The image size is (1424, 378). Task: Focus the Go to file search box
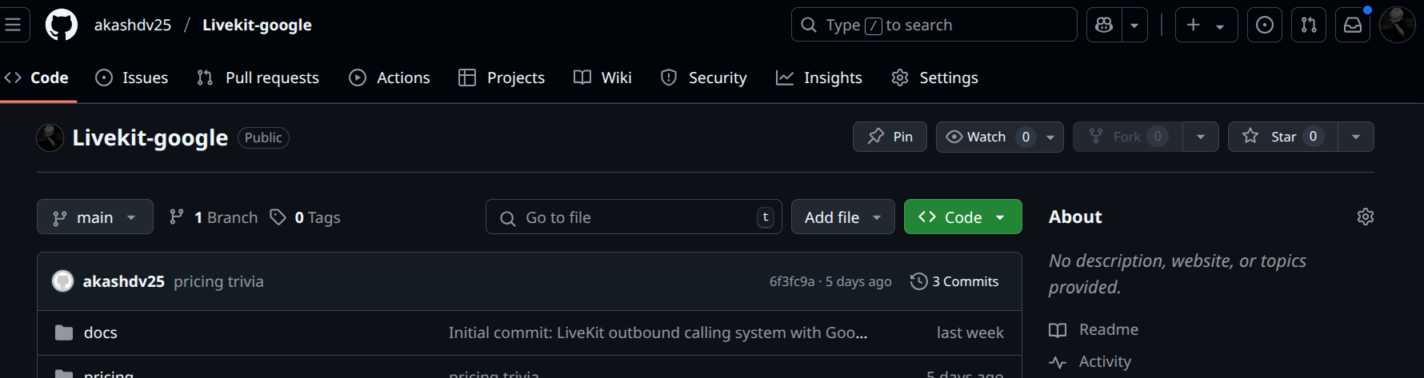tap(634, 217)
